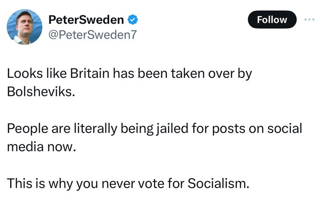Click the sentence "This is why you never vote"
This screenshot has width=323, height=207.
[x=128, y=183]
